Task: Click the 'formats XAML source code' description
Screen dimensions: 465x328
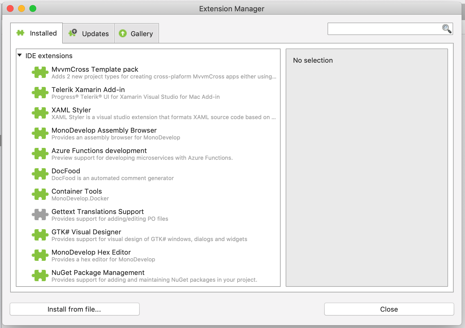Action: point(163,117)
